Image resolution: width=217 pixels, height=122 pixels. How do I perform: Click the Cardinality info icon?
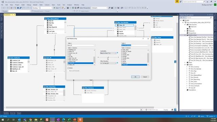coord(118,53)
